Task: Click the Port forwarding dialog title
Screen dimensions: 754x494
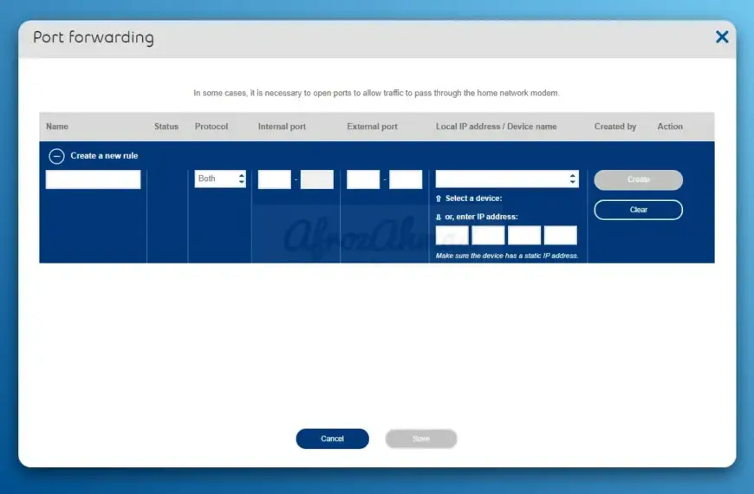Action: point(94,37)
